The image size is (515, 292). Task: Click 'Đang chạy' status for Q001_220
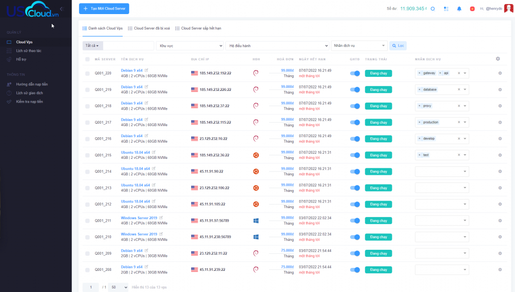[378, 73]
